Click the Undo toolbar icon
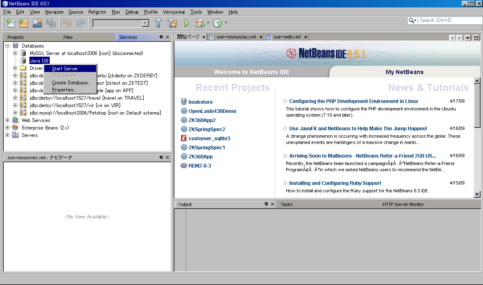This screenshot has height=285, width=483. 67,23
